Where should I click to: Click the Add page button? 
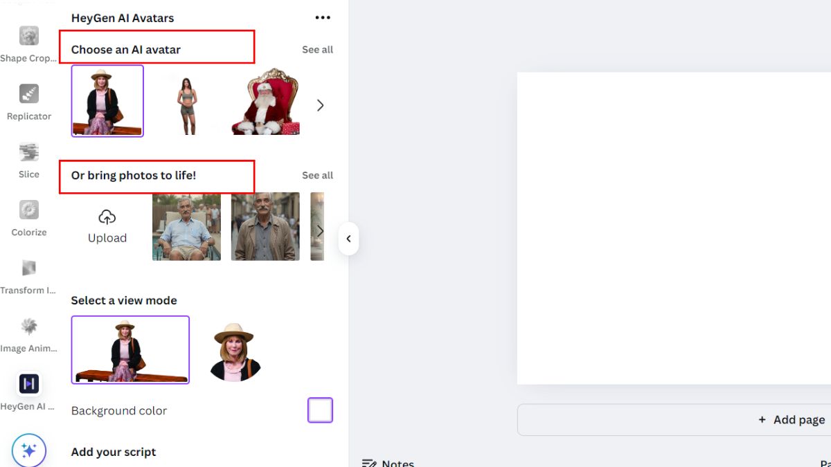point(789,419)
